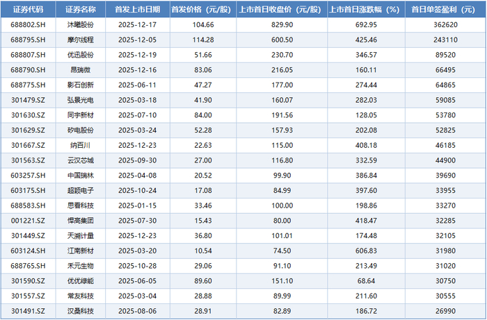Select code cell 301479.SZ
This screenshot has height=320, width=487.
29,101
